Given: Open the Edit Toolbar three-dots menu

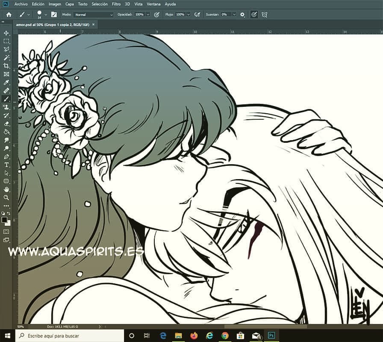Looking at the screenshot, I should coord(6,206).
